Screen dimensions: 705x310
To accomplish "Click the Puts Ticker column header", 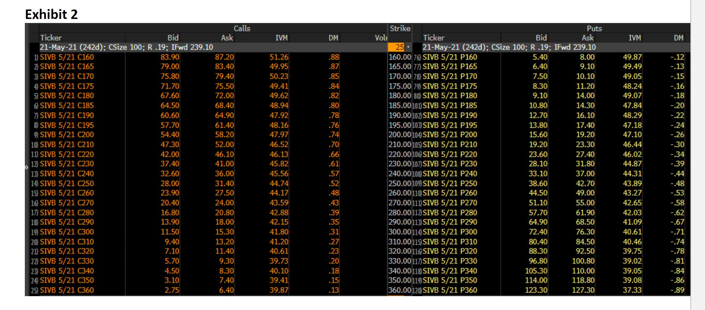I will click(x=434, y=38).
